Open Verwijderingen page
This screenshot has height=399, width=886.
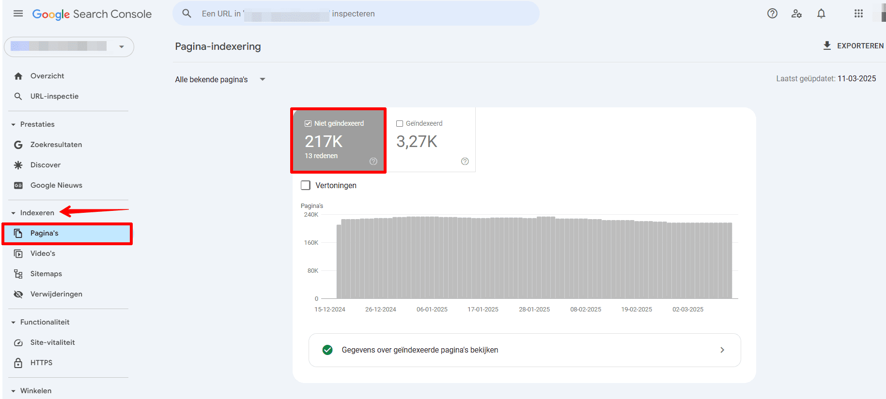[56, 294]
